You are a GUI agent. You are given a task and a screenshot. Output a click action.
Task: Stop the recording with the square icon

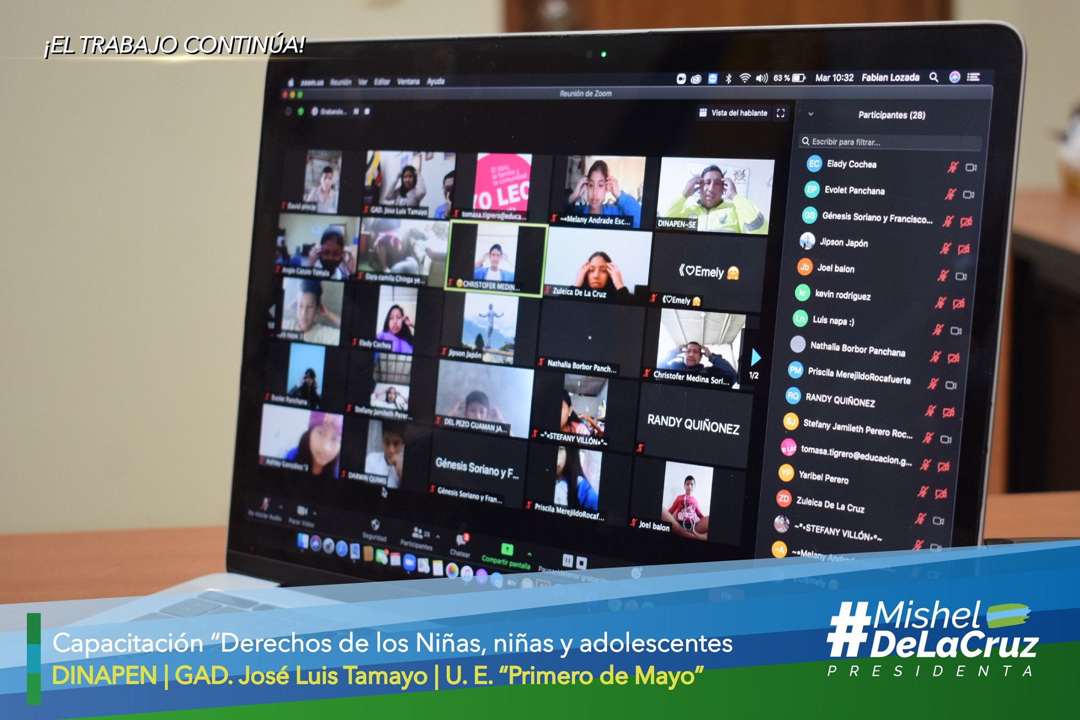(581, 562)
